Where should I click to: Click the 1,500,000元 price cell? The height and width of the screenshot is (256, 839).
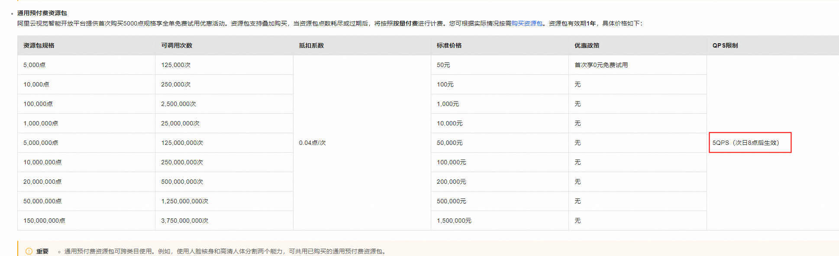[500, 221]
